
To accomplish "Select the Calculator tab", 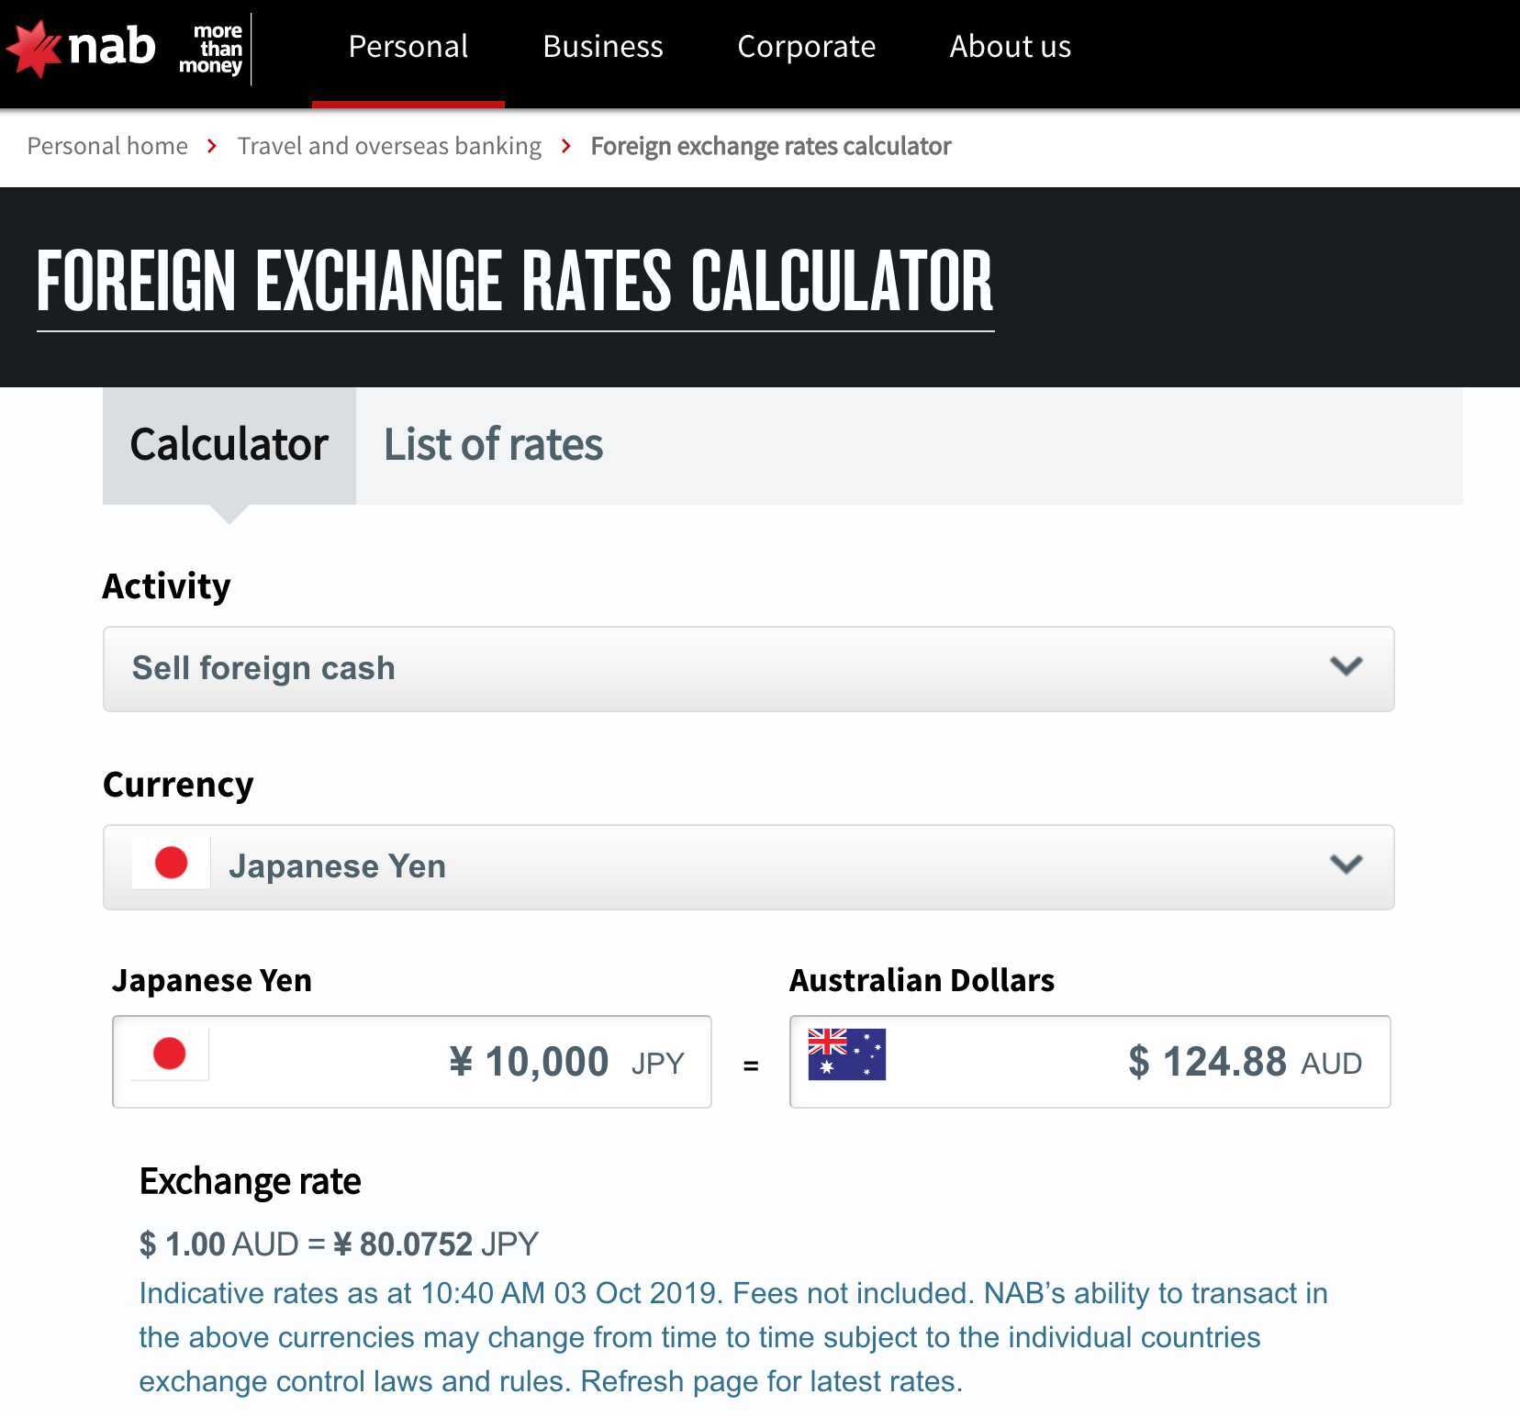I will tap(229, 445).
